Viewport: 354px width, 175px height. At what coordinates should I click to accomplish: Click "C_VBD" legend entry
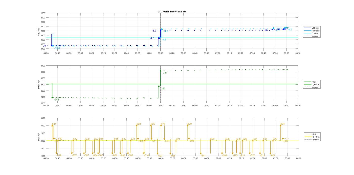click(x=315, y=33)
